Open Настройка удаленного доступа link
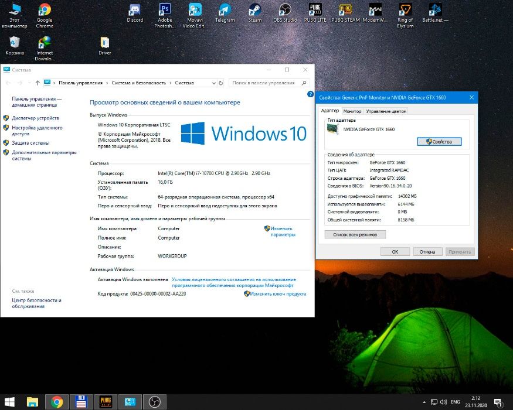Image resolution: width=513 pixels, height=410 pixels. click(37, 131)
